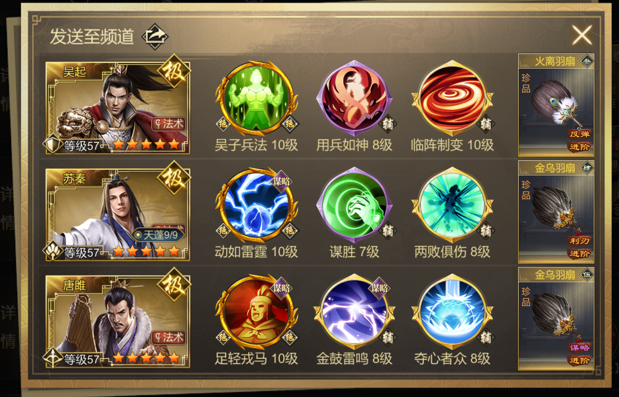Select the 金鼓雷鸣 8级 skill icon
This screenshot has height=397, width=619.
click(355, 312)
